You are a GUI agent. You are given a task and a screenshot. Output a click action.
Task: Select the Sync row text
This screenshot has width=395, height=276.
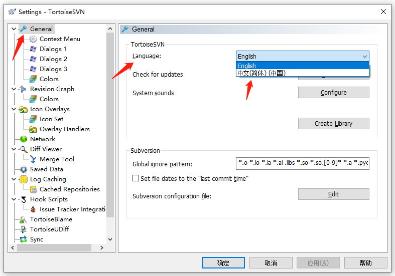click(37, 239)
